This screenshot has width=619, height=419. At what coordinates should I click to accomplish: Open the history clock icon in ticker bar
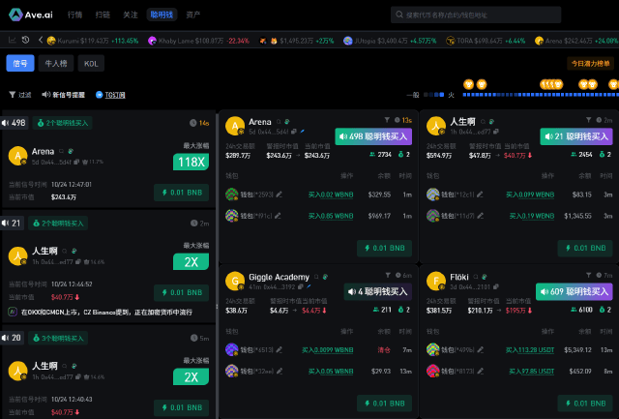pos(26,40)
